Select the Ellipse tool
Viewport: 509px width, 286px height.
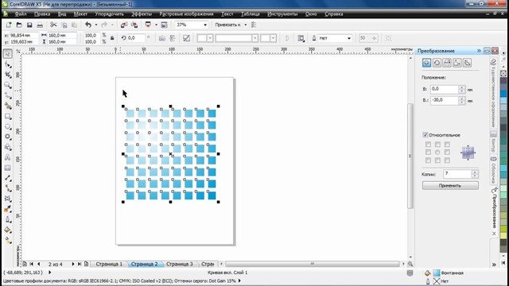[8, 126]
